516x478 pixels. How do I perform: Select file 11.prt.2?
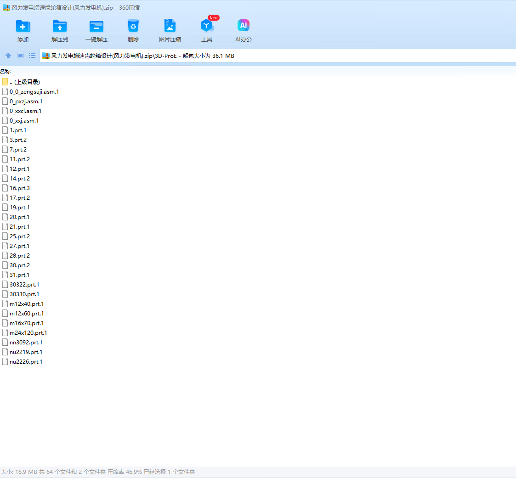click(x=20, y=159)
